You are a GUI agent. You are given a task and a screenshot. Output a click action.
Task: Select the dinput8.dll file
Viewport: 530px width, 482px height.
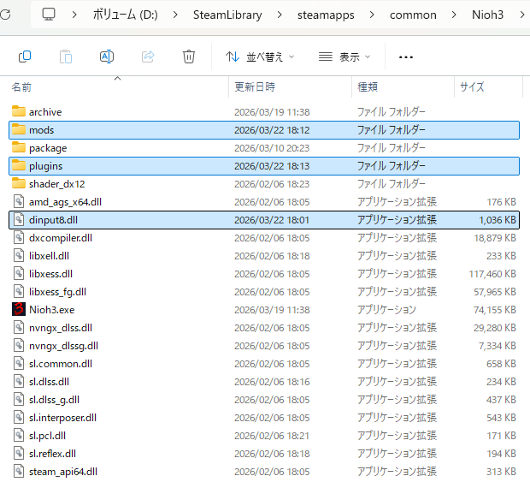tap(53, 220)
